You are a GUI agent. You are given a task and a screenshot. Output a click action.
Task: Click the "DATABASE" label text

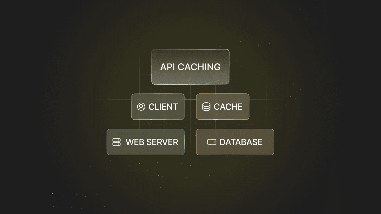pyautogui.click(x=241, y=142)
